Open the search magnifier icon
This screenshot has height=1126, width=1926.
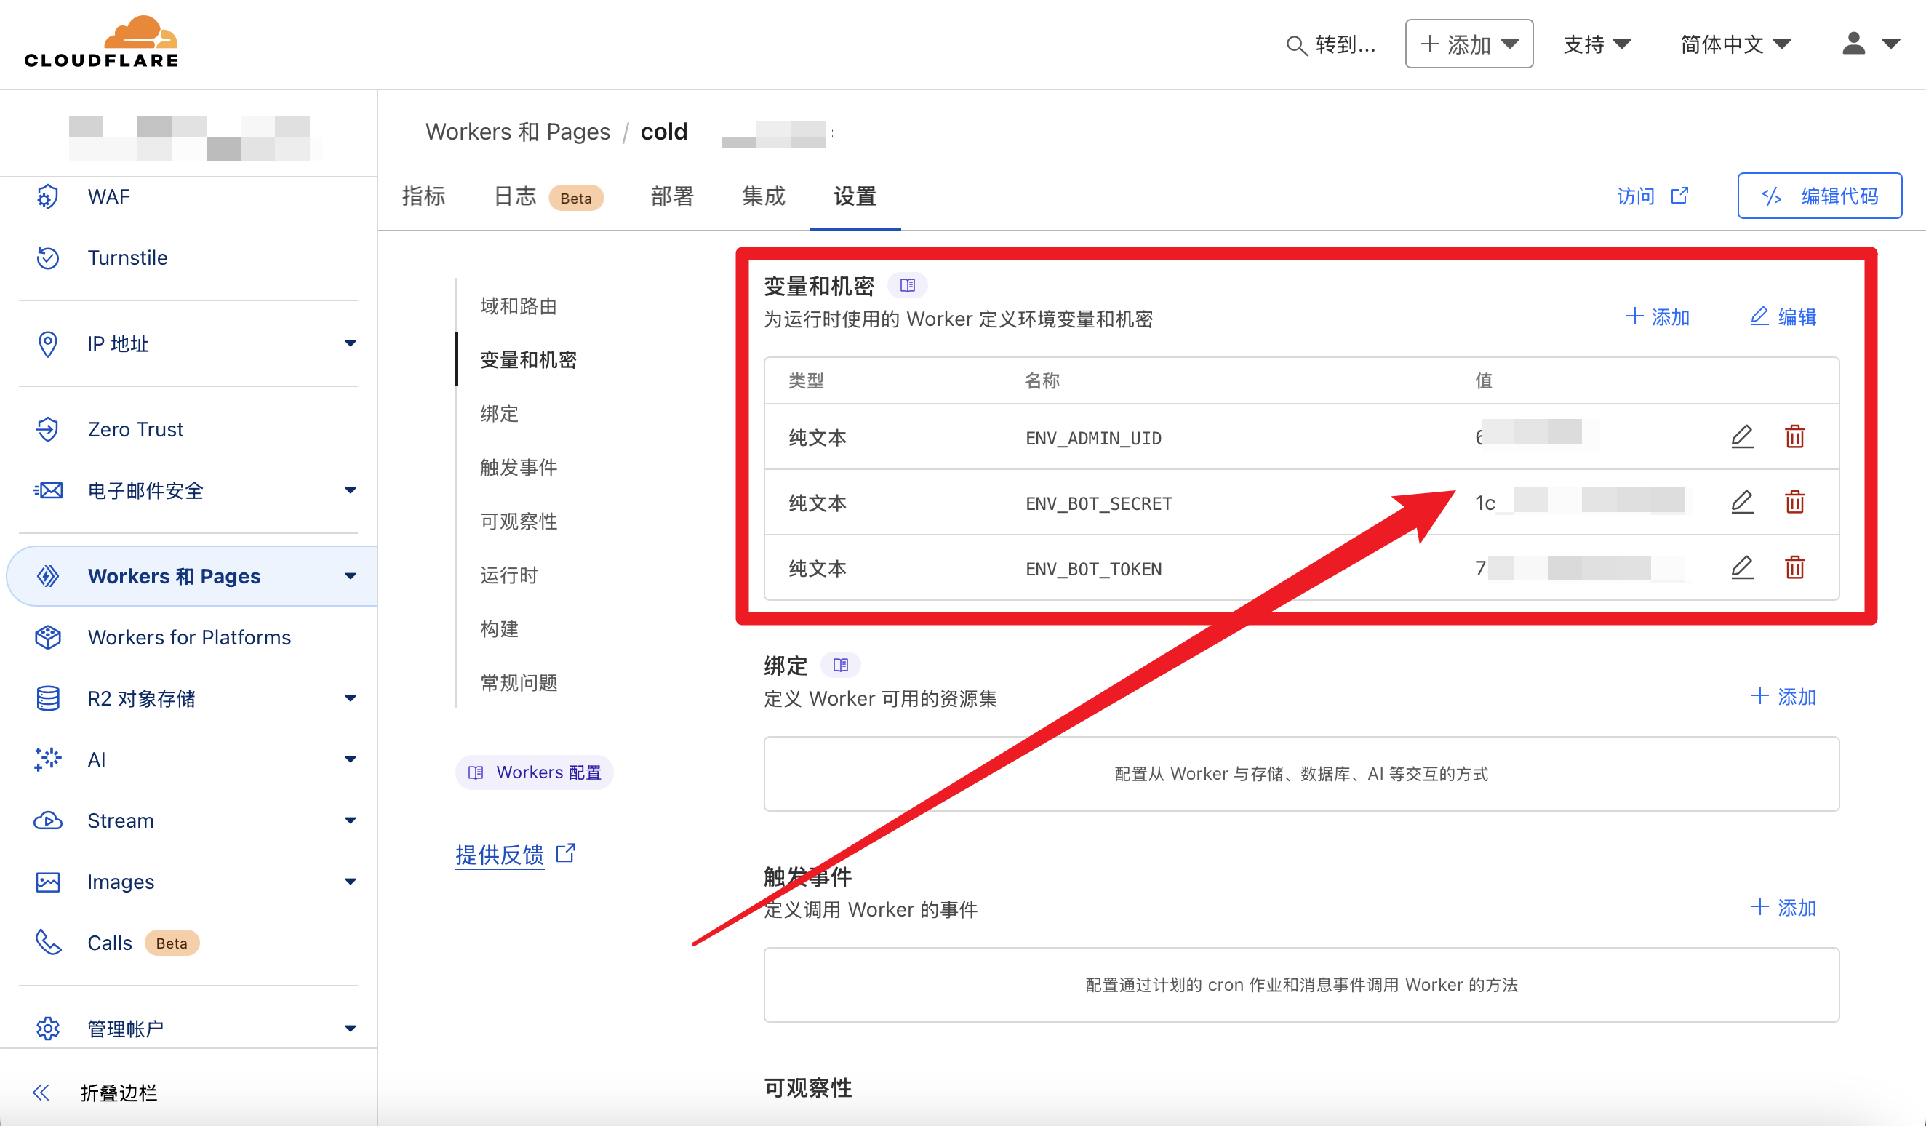tap(1296, 45)
